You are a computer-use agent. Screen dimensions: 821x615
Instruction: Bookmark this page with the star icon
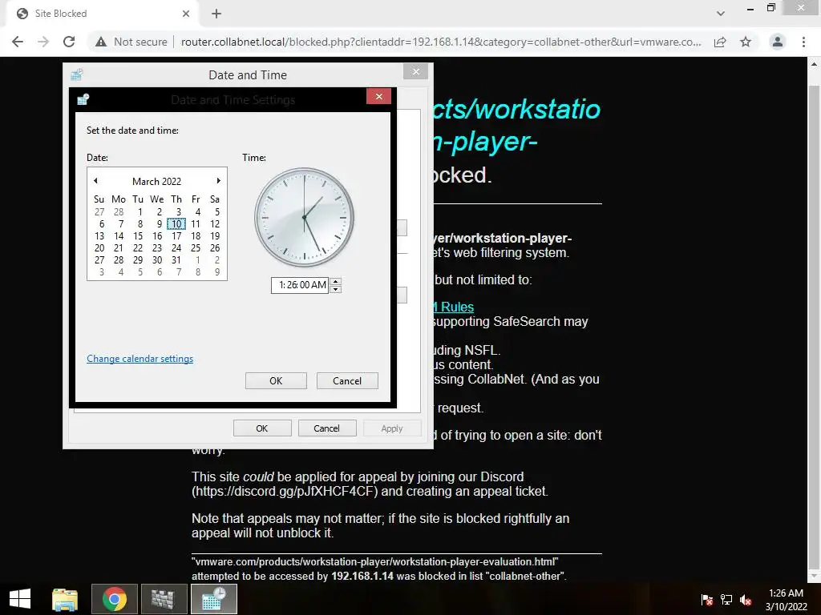coord(746,42)
